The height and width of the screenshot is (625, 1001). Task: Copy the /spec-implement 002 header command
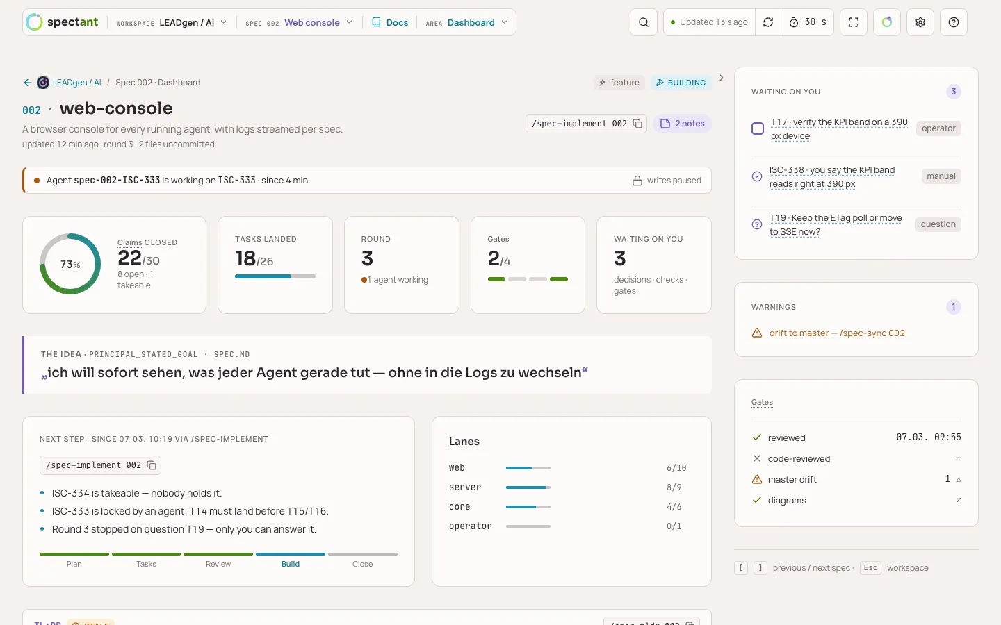coord(637,124)
